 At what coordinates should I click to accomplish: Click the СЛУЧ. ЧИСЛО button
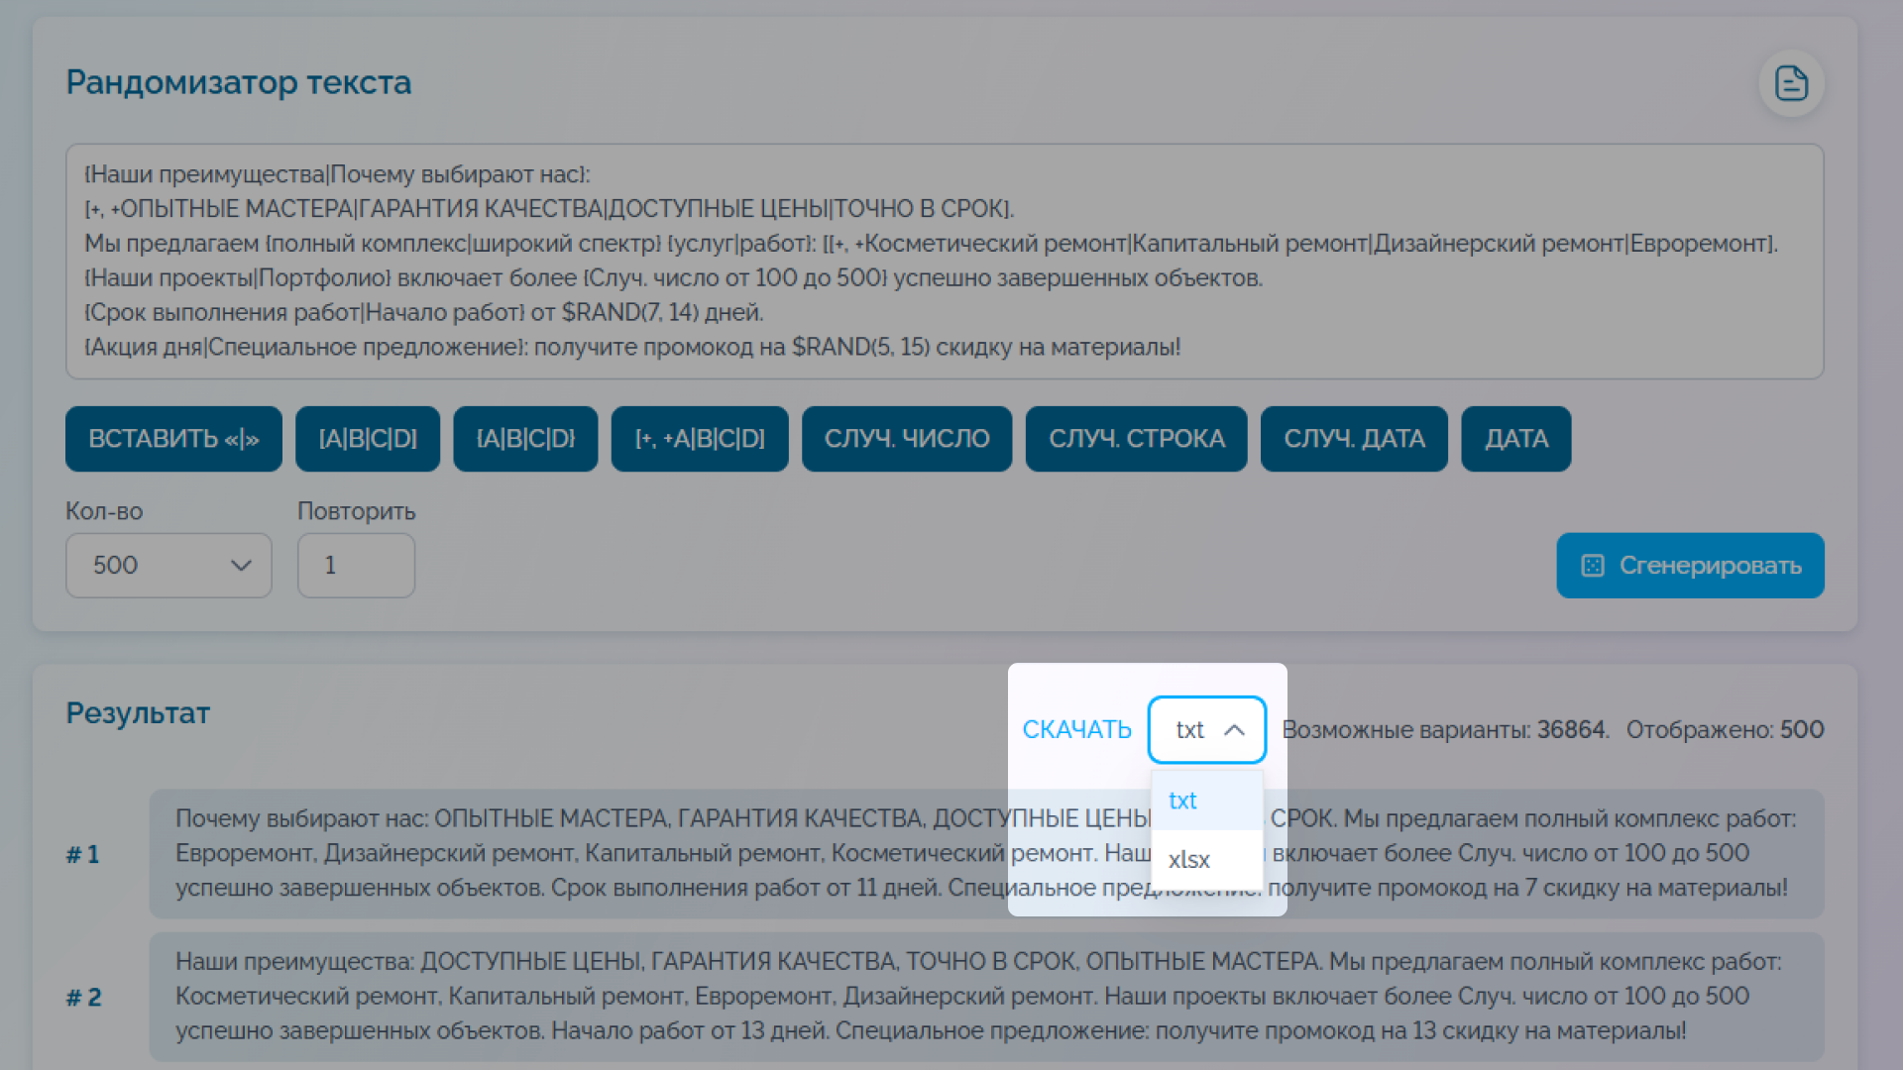tap(907, 439)
